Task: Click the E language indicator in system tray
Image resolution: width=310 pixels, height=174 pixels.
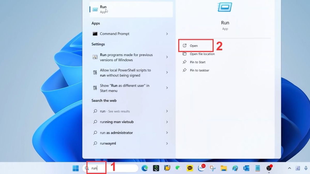Action: coord(298,168)
